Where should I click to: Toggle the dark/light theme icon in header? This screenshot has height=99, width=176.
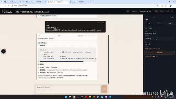[172, 11]
